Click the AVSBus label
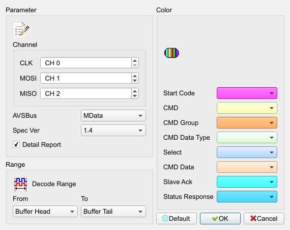 [25, 115]
